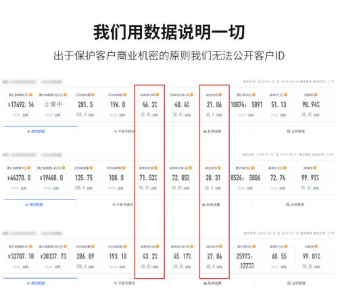Open 账单结算 tab below 27.84
Screen dimensions: 338x303
tap(212, 283)
